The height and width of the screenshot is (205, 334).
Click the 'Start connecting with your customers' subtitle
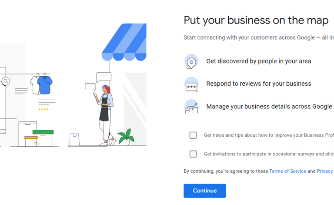click(x=259, y=37)
